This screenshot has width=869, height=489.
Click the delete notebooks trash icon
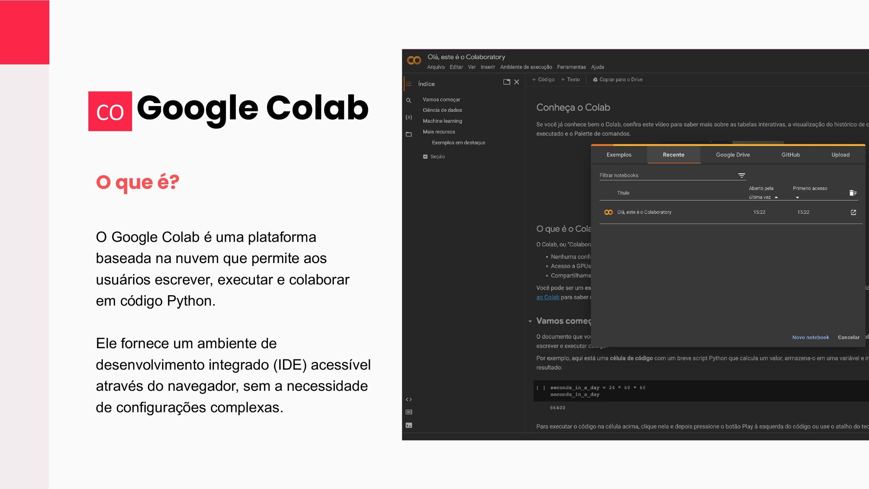pyautogui.click(x=853, y=193)
